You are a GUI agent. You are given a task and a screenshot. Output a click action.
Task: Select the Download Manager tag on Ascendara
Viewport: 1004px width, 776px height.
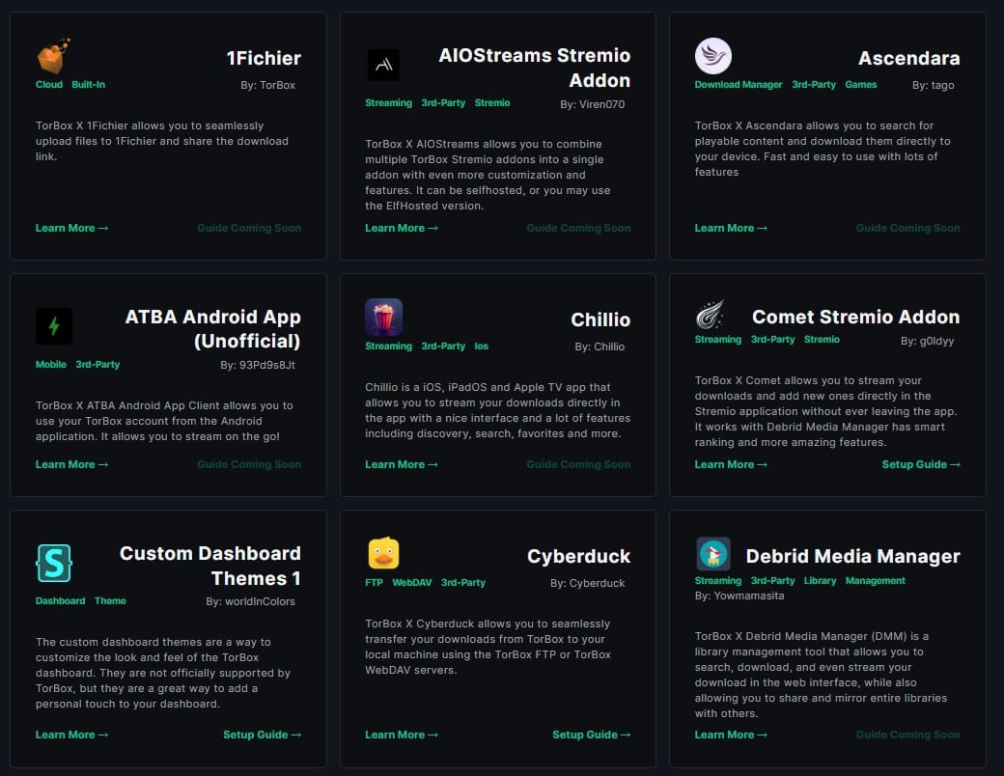point(738,85)
